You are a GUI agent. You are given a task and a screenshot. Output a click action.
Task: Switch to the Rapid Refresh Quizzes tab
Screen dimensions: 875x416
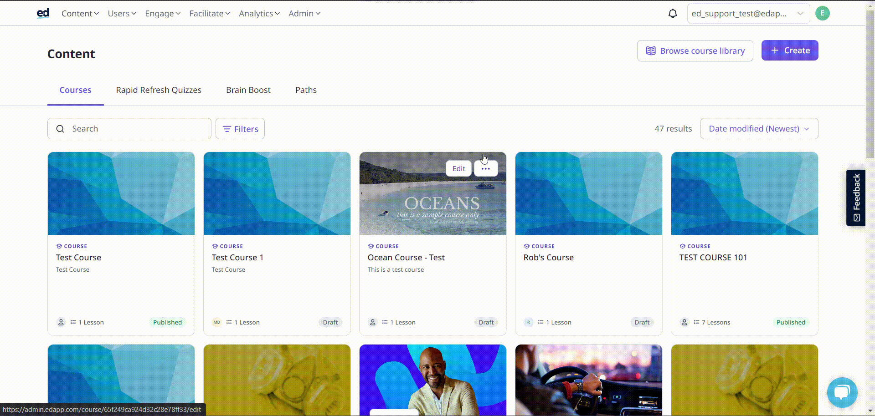pyautogui.click(x=159, y=90)
